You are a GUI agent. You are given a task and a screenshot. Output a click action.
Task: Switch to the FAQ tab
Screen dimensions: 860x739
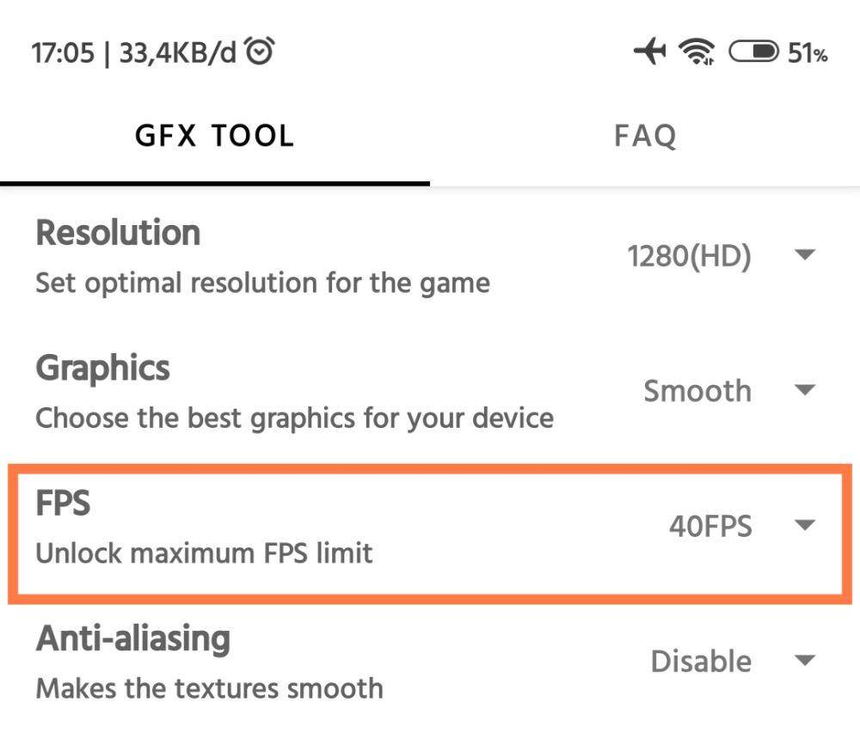point(645,136)
